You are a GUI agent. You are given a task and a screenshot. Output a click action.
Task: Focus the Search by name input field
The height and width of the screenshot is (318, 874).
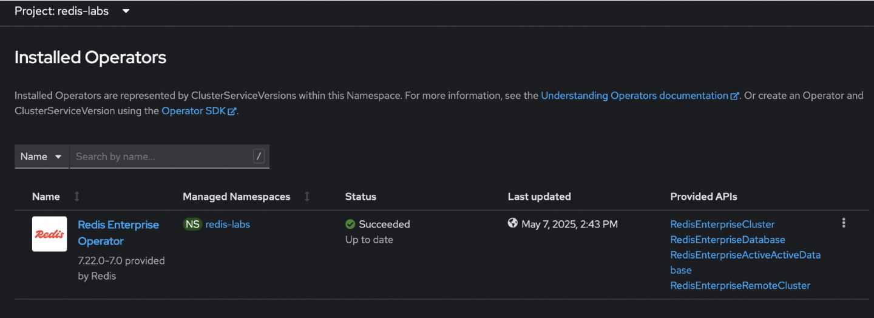[x=161, y=157]
